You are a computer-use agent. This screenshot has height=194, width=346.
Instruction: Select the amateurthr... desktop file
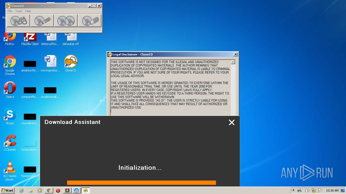pos(30,66)
